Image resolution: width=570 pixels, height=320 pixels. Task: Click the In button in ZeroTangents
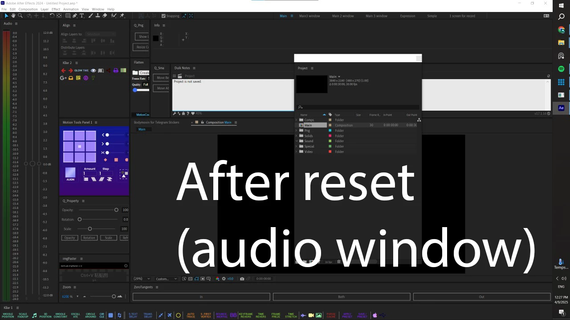pos(201,297)
